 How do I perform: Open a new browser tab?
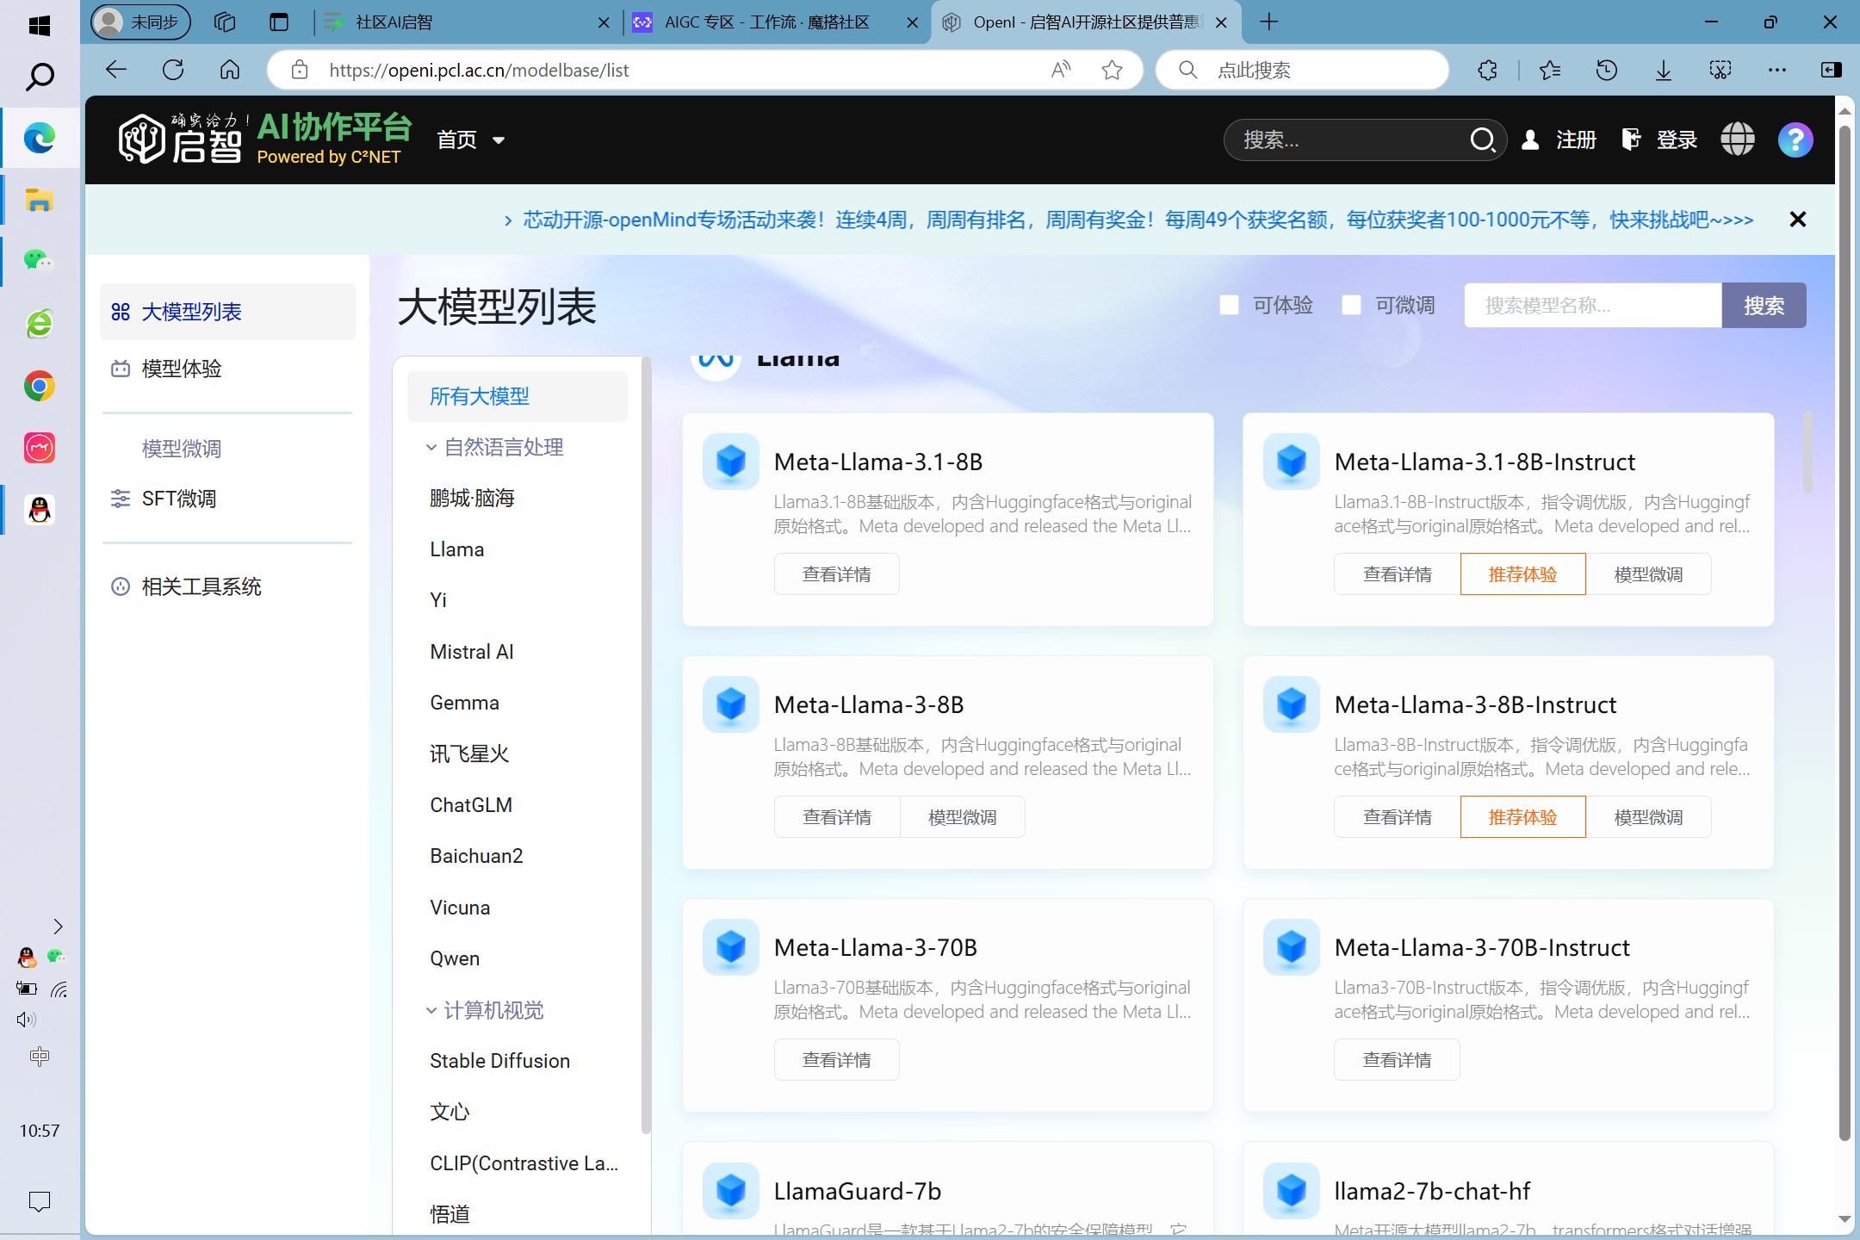tap(1268, 22)
